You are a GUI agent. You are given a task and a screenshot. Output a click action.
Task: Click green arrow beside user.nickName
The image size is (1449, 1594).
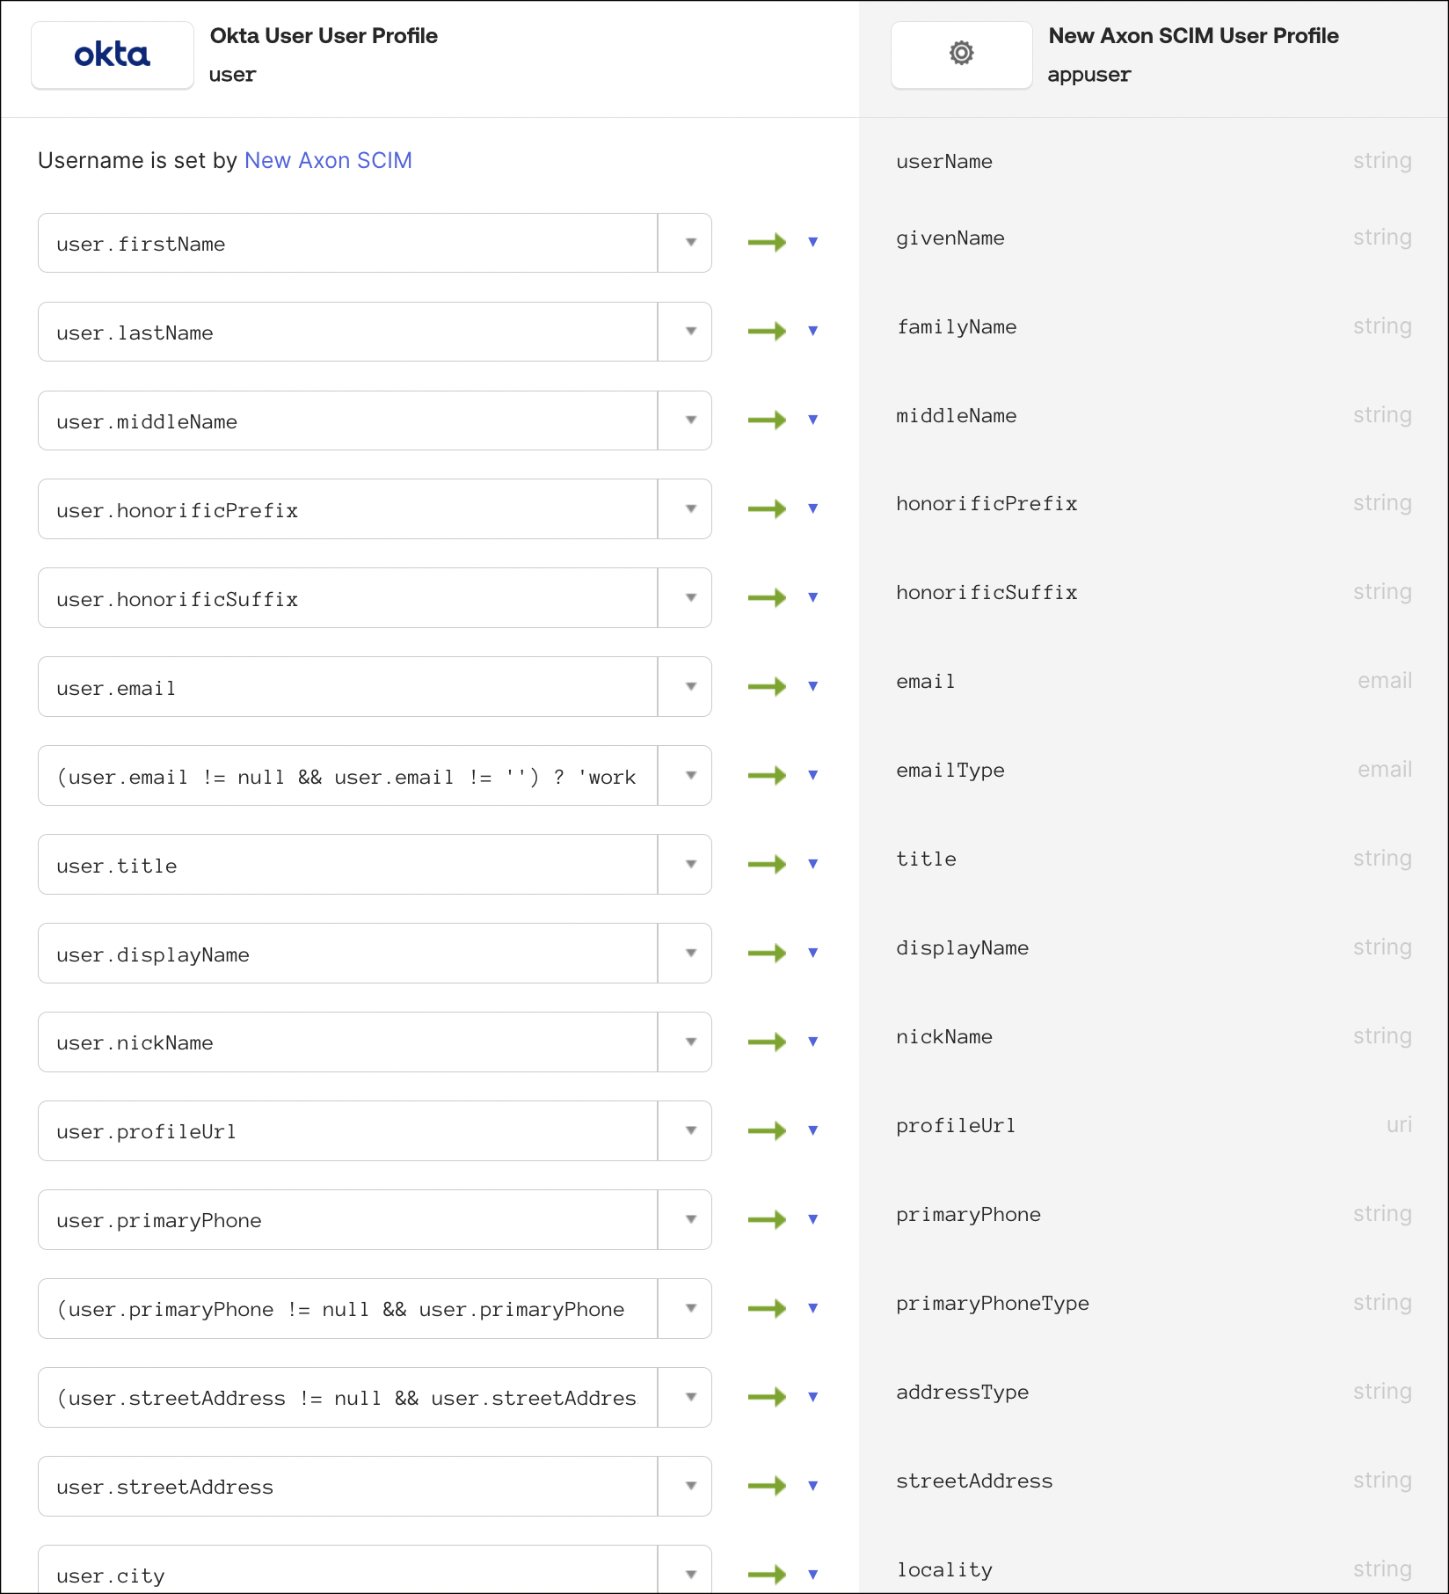[767, 1042]
